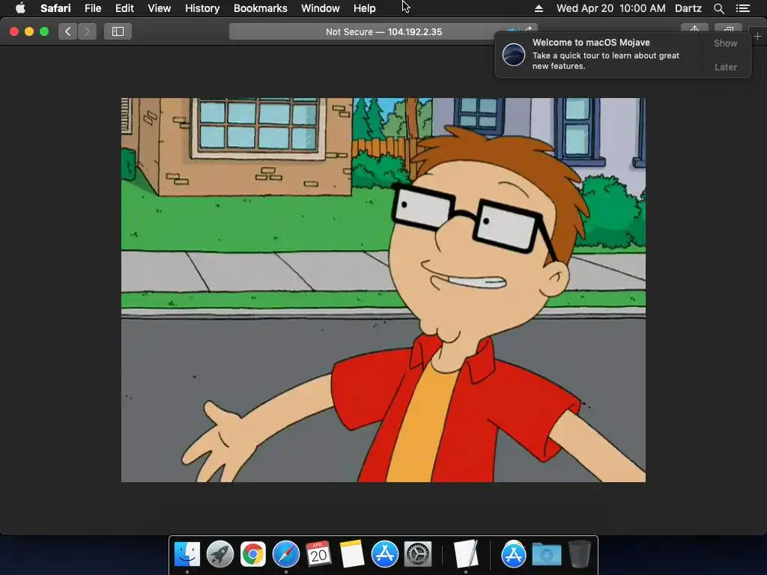
Task: Open the Safari application menu
Action: 55,8
